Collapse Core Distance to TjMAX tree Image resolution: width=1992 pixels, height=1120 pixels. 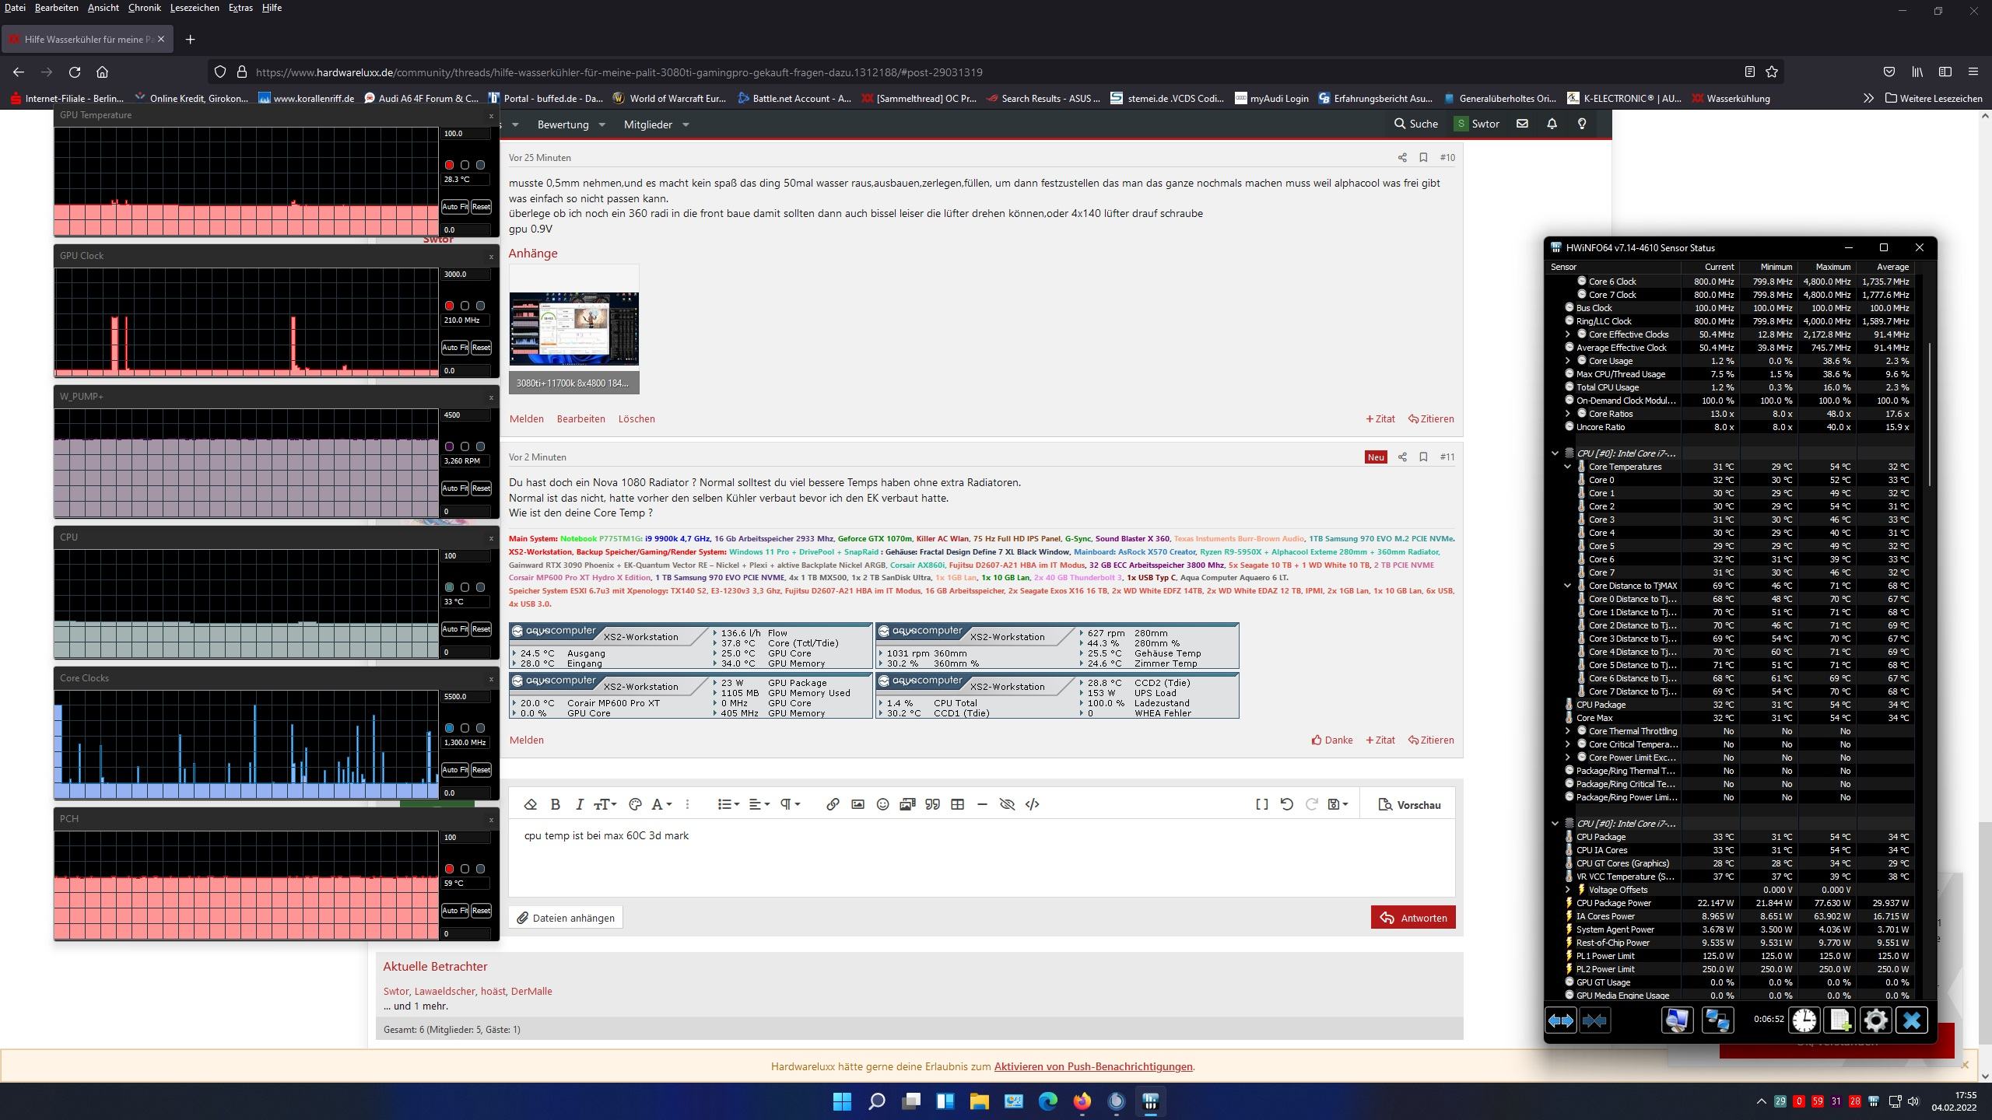pos(1567,586)
